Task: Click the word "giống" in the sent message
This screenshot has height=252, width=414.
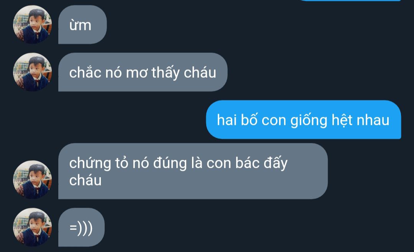Action: click(309, 120)
